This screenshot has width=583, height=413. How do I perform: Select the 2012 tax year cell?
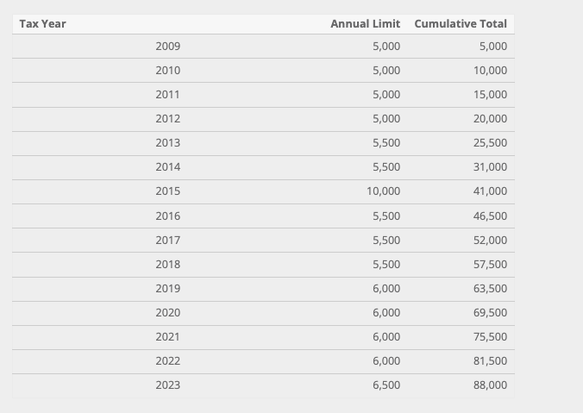(x=168, y=119)
